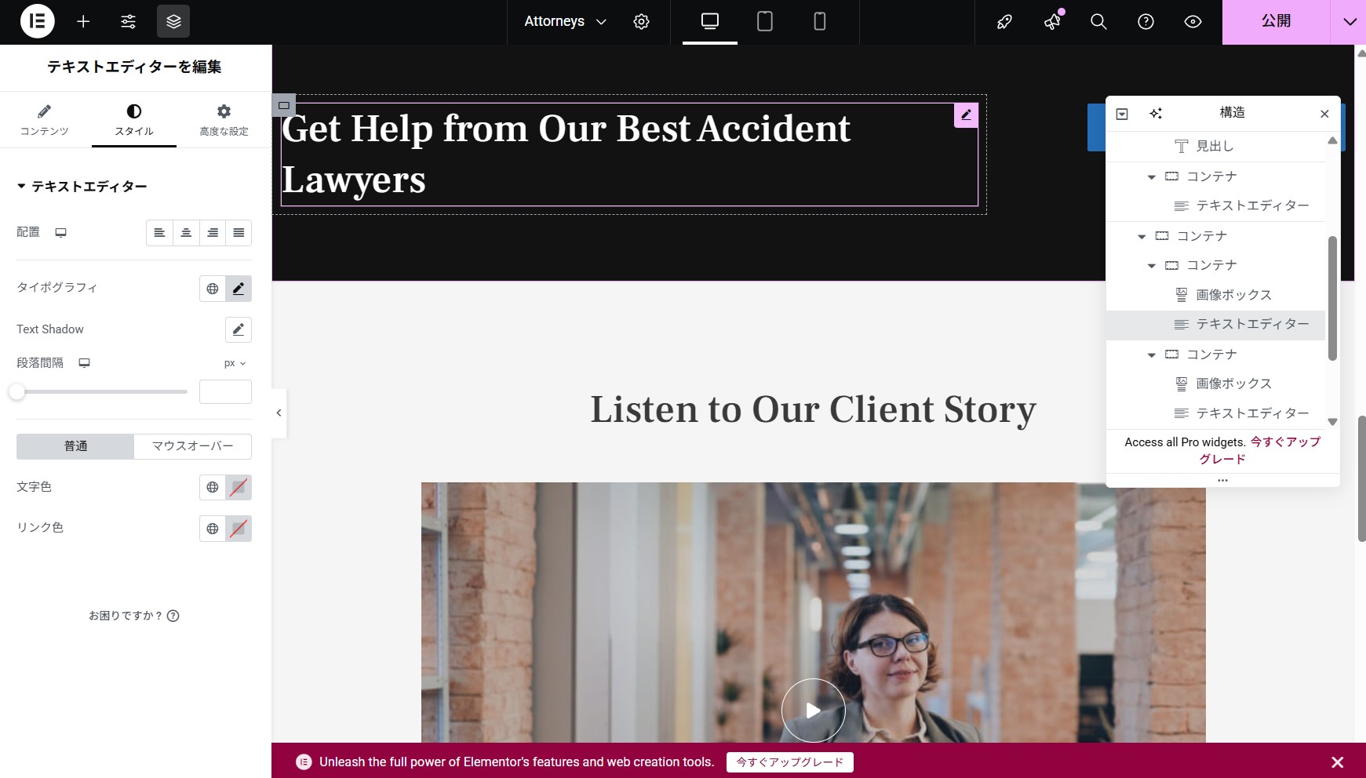
Task: Open page settings gear icon
Action: (x=641, y=22)
